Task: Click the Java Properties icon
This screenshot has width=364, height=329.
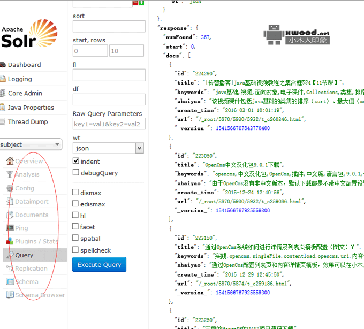Action: [3, 108]
